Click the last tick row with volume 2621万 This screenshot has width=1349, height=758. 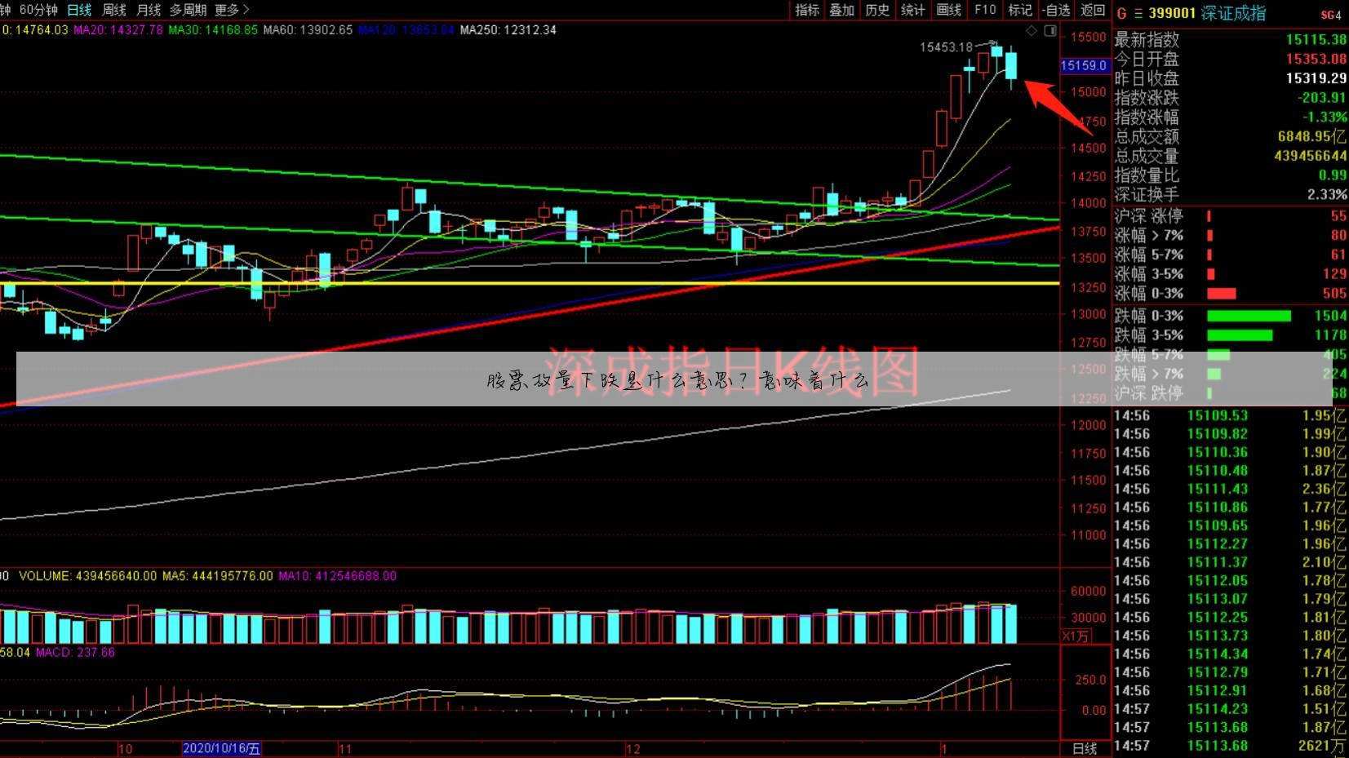1231,746
